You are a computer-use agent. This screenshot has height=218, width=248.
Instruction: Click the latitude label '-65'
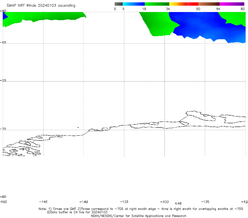[x=3, y=43]
